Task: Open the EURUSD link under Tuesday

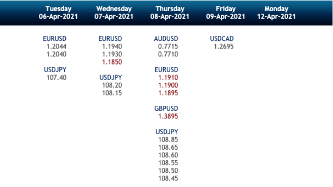Action: (55, 38)
